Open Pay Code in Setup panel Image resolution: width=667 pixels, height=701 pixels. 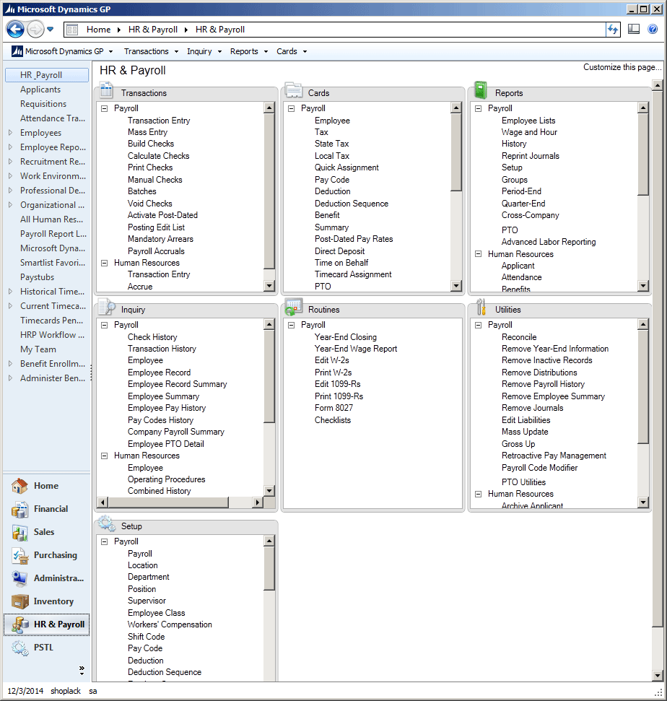pos(145,648)
